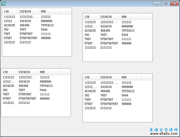
Task: Click column header 139 in bottom-left list
Action: tap(9, 72)
